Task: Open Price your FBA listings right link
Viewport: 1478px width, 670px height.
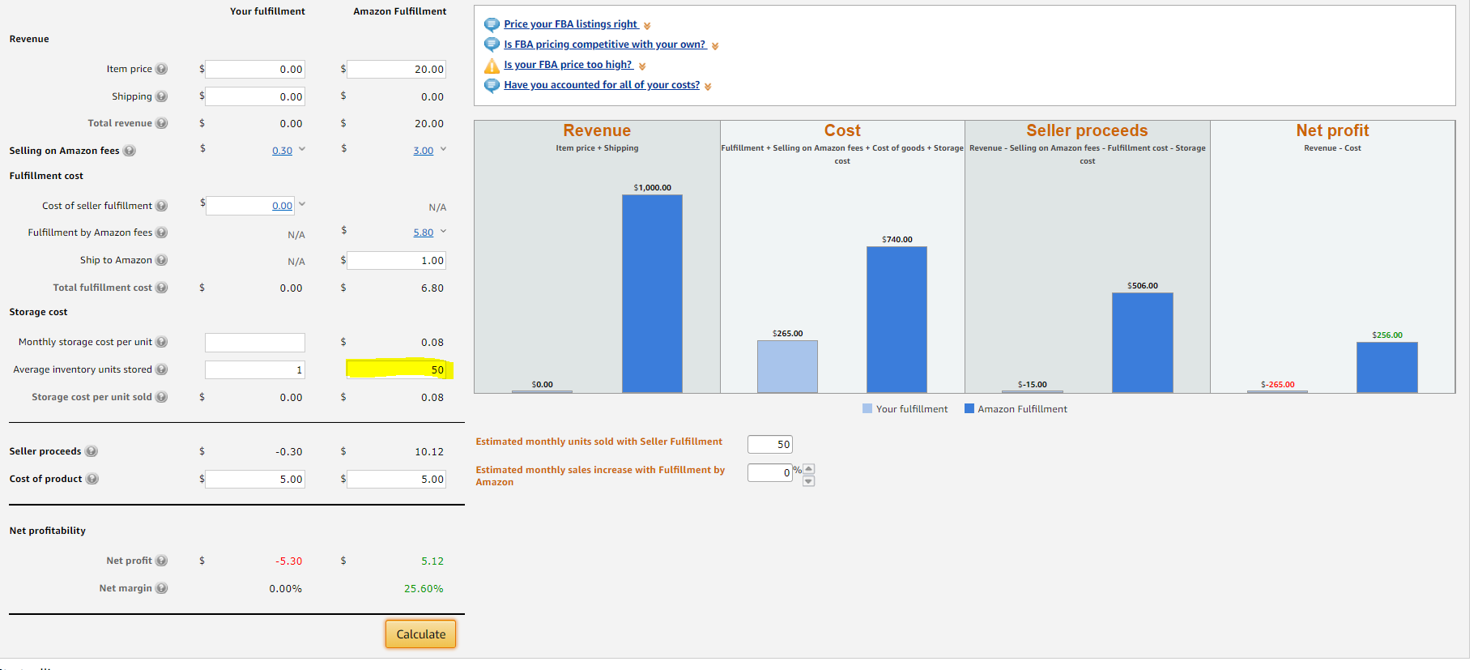Action: click(x=571, y=24)
